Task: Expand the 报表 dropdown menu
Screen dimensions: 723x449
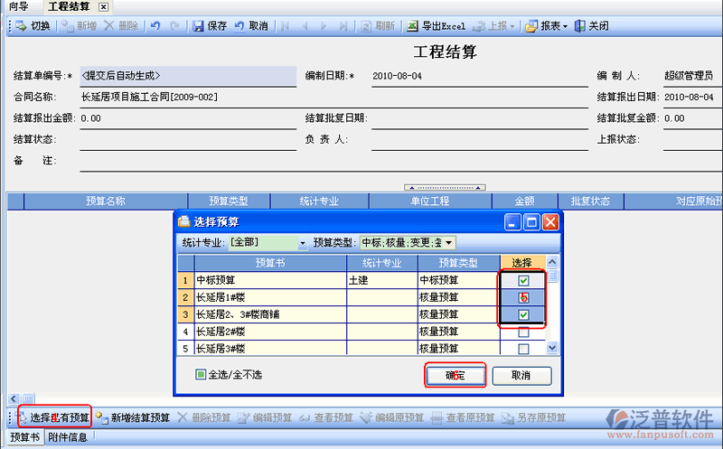Action: point(565,26)
